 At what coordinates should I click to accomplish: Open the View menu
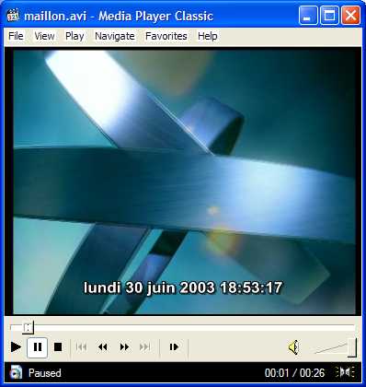44,36
